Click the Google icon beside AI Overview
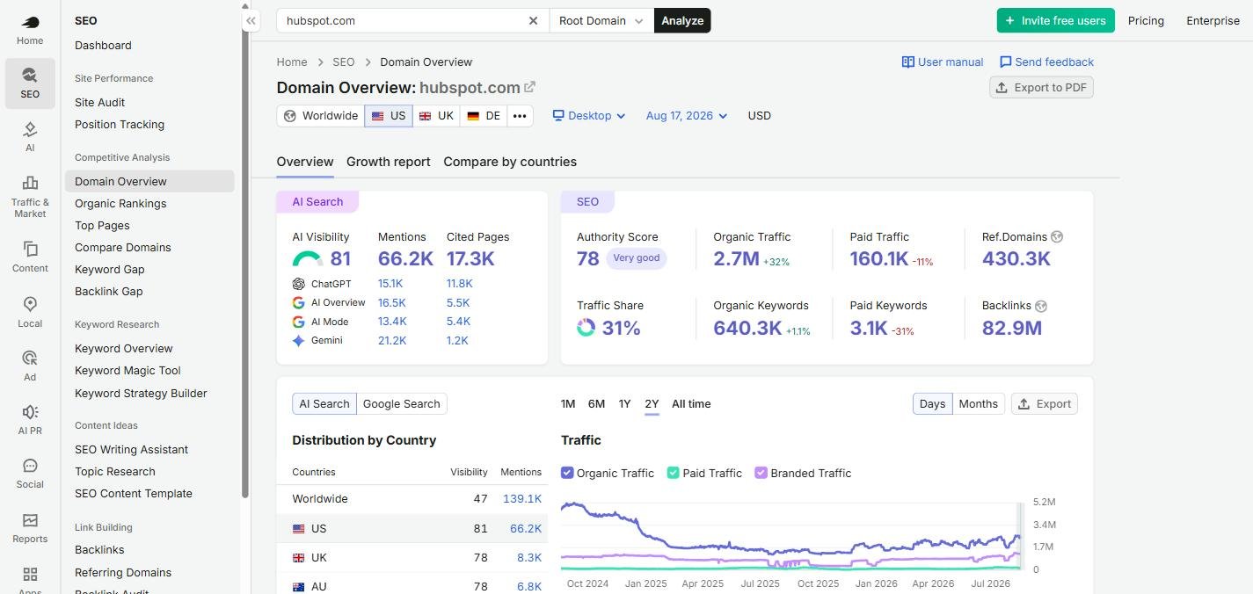 coord(299,302)
